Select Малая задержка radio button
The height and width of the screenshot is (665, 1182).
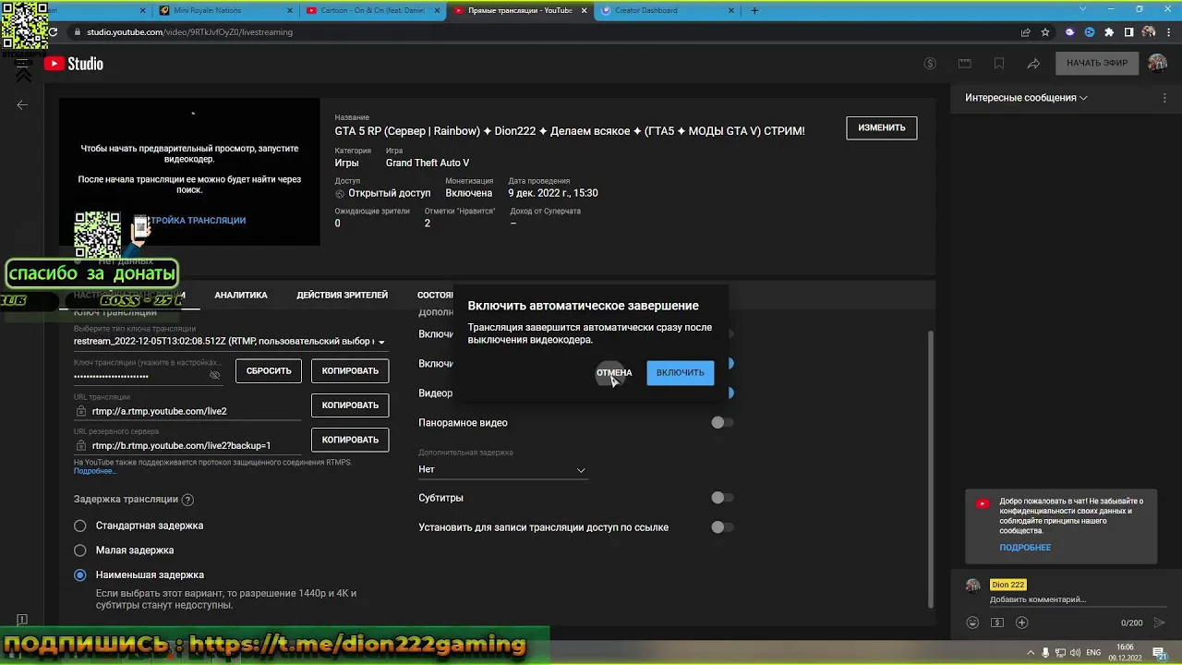click(80, 550)
